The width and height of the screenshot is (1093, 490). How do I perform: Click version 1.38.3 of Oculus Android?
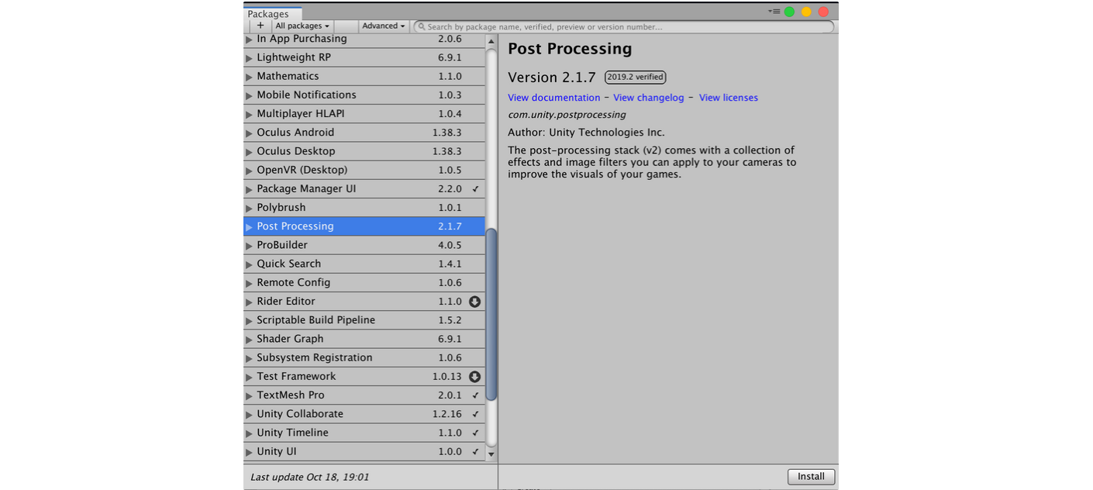(x=447, y=133)
